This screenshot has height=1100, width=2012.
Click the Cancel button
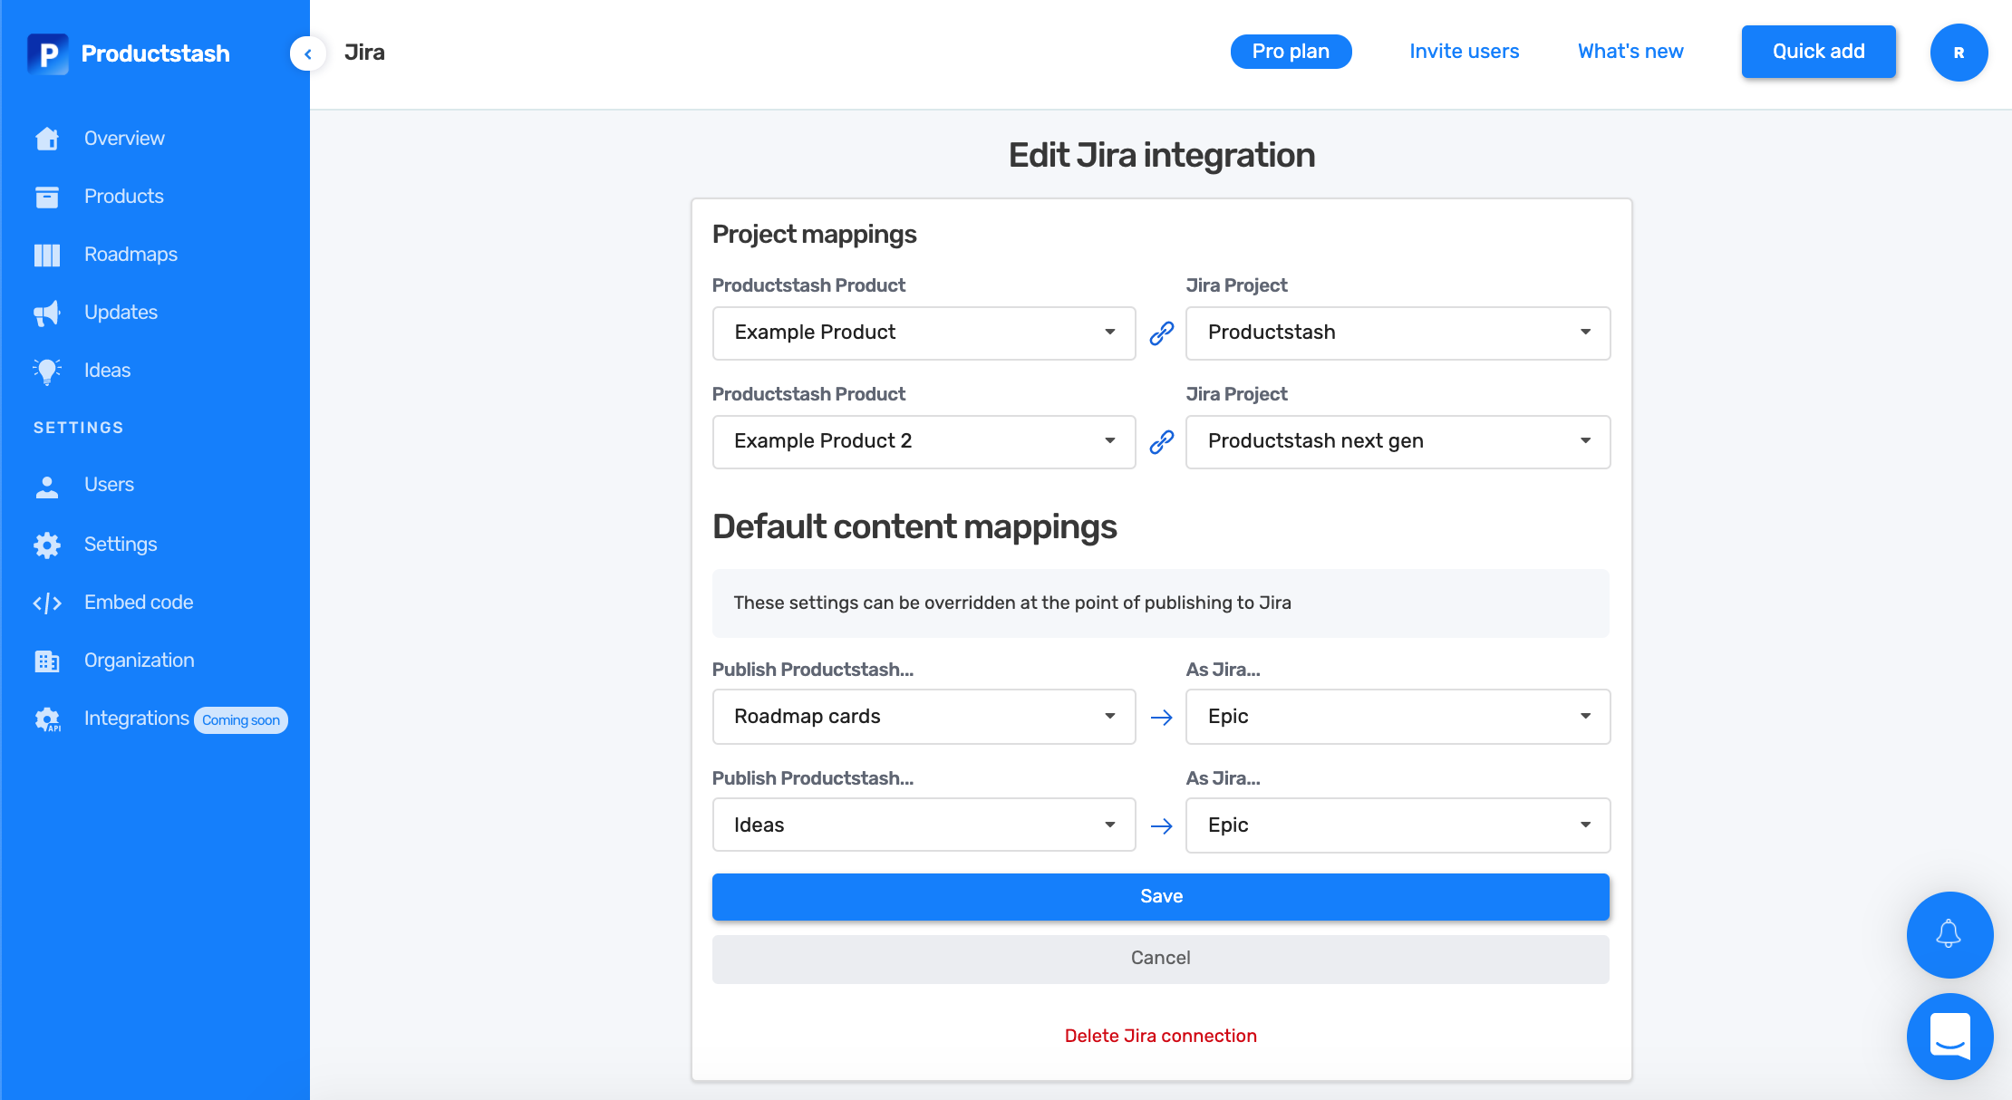click(x=1160, y=959)
